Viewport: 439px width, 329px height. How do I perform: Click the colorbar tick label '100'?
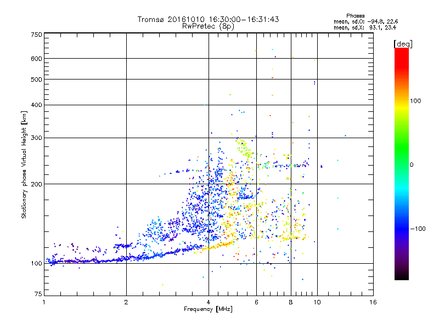[x=415, y=101]
